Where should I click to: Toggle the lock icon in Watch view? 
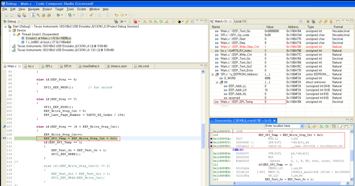[x=331, y=21]
